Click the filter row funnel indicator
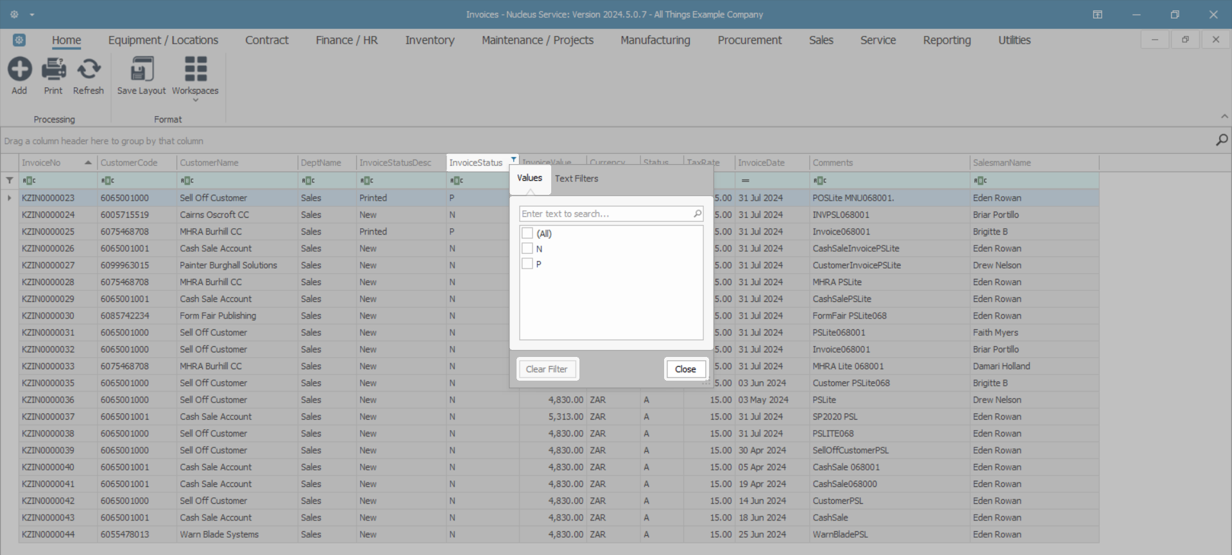 [x=10, y=181]
